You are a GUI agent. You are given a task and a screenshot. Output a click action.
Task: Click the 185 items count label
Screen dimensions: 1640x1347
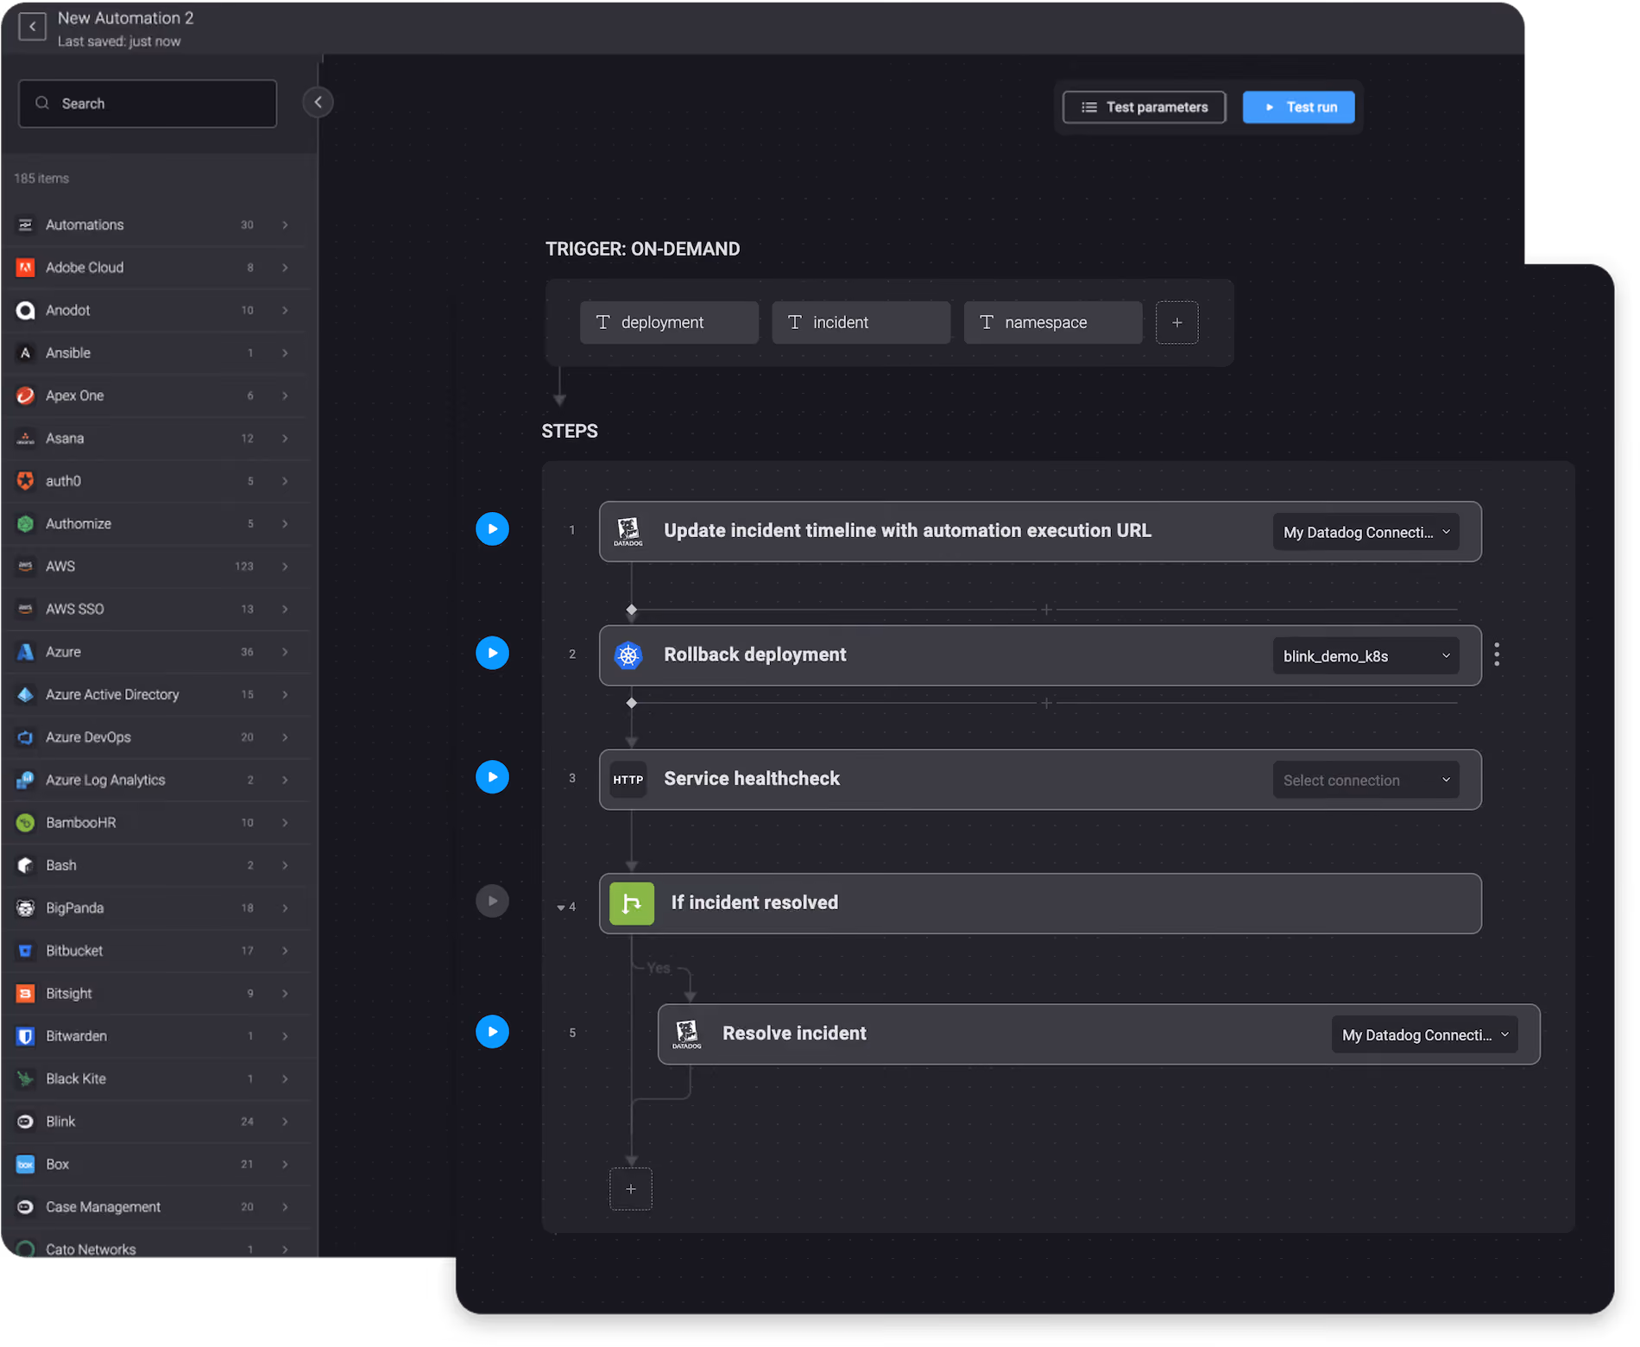click(41, 179)
